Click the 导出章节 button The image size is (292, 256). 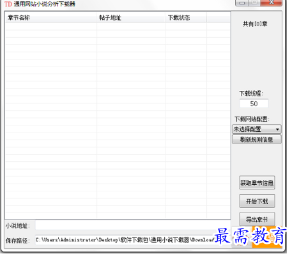point(257,219)
